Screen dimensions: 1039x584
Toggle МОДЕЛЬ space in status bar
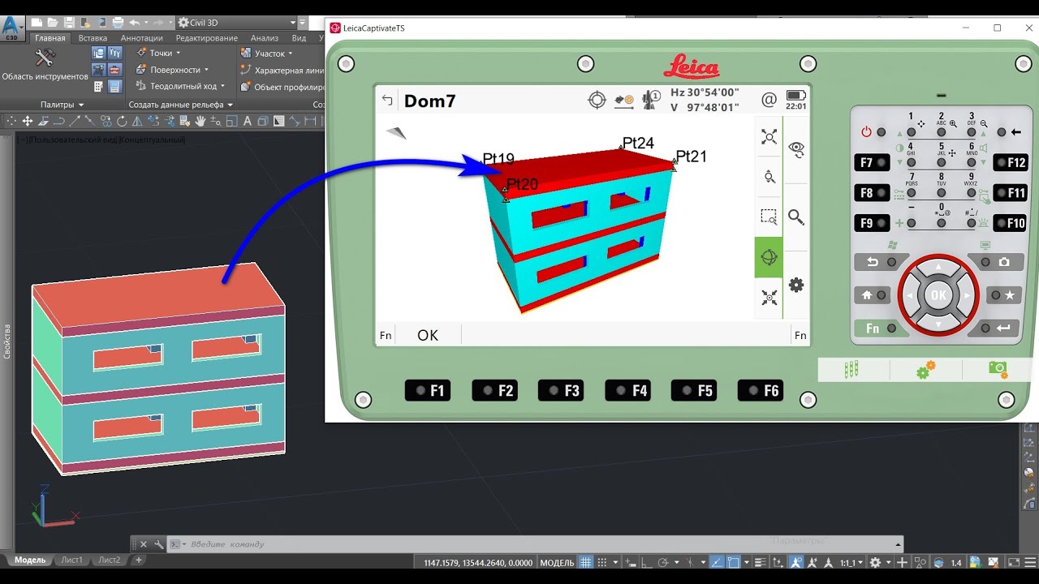click(557, 562)
